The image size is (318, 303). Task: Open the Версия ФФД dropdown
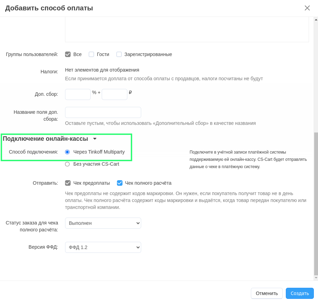point(103,247)
